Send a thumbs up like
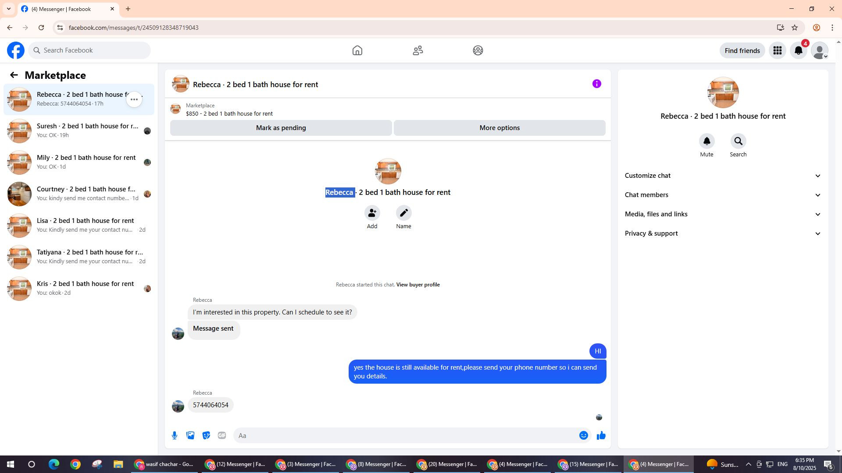 click(601, 435)
